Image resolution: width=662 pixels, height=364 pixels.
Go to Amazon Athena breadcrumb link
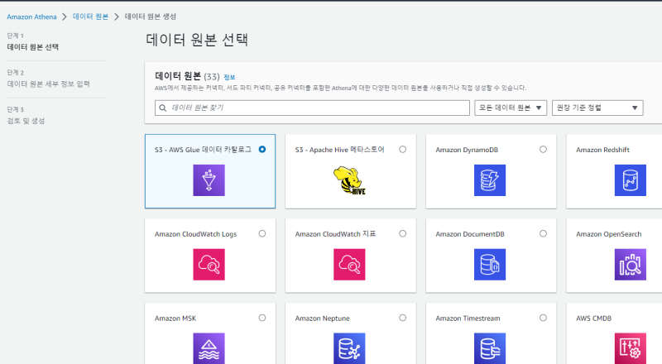[x=33, y=17]
